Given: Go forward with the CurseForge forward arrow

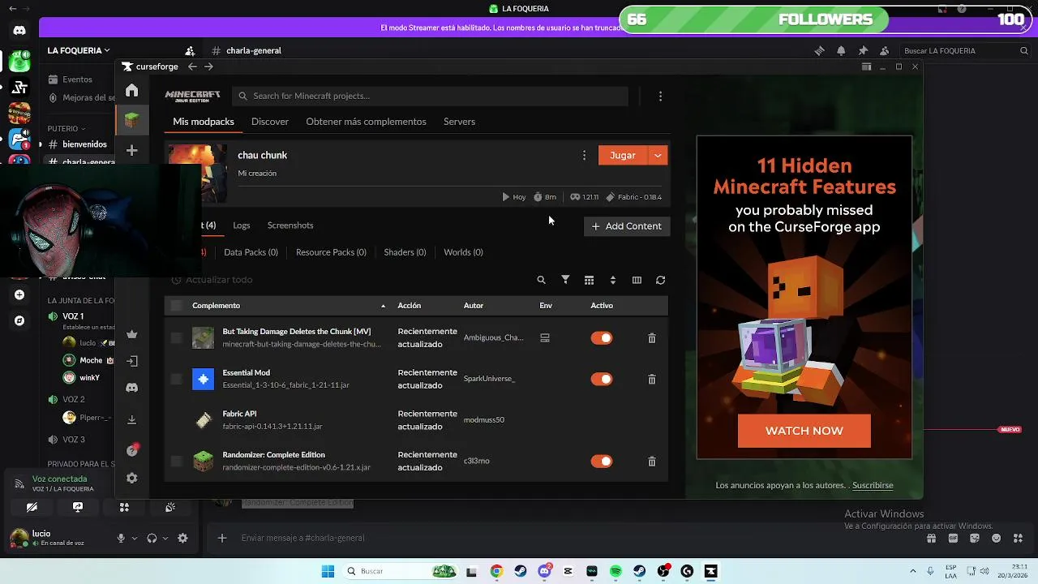Looking at the screenshot, I should point(208,67).
